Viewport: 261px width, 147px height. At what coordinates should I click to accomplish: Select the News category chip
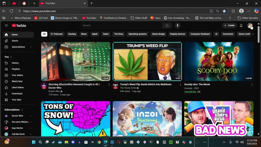(84, 34)
